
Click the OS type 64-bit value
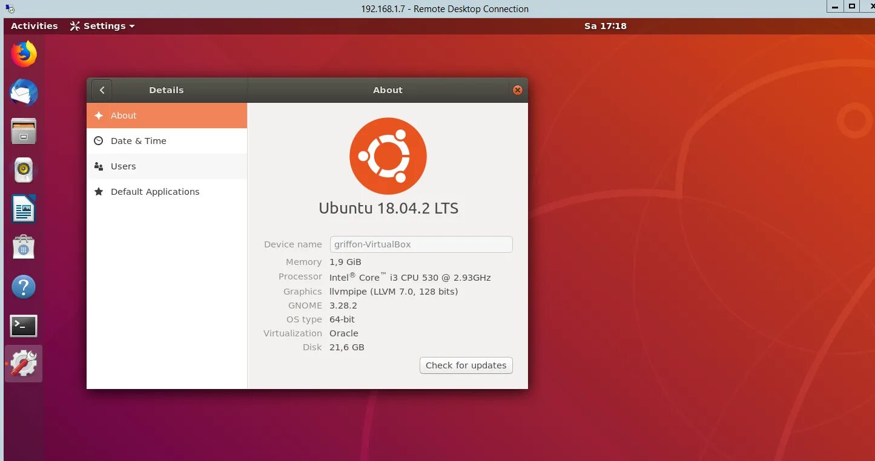pos(342,319)
